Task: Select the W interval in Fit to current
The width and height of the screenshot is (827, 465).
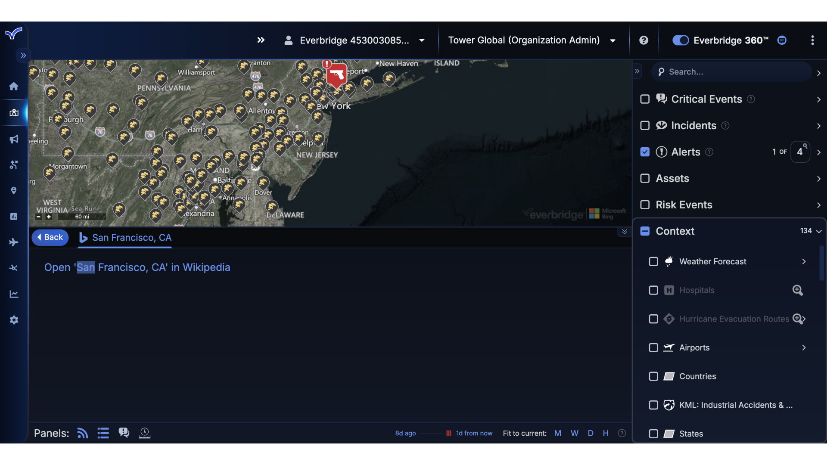Action: 574,433
